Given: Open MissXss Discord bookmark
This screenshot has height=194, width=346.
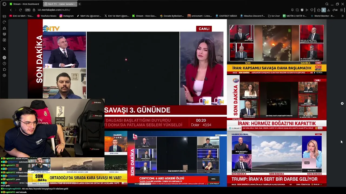Looking at the screenshot, I should 252,16.
